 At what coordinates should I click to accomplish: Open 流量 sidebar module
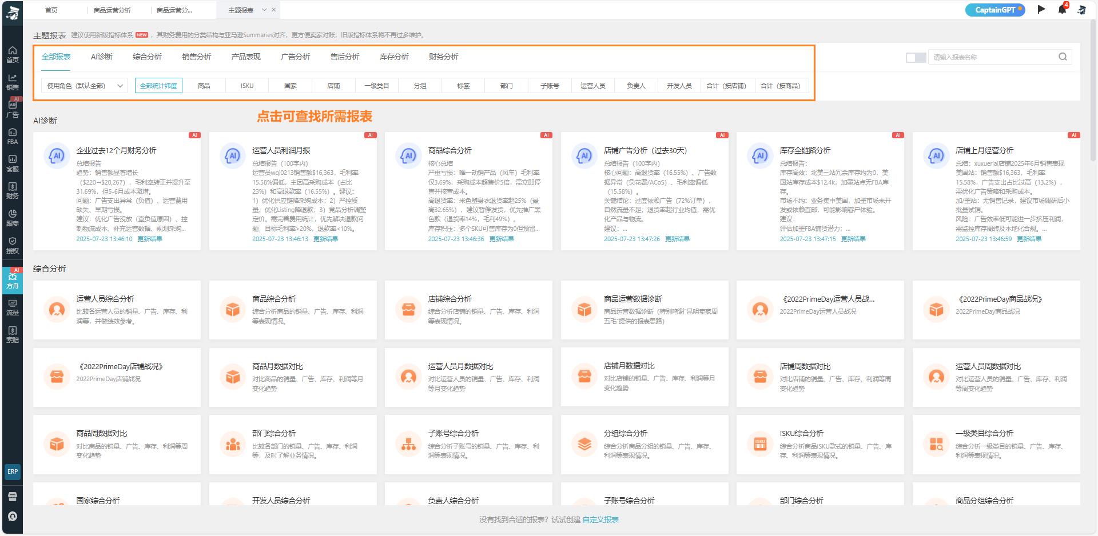(13, 307)
